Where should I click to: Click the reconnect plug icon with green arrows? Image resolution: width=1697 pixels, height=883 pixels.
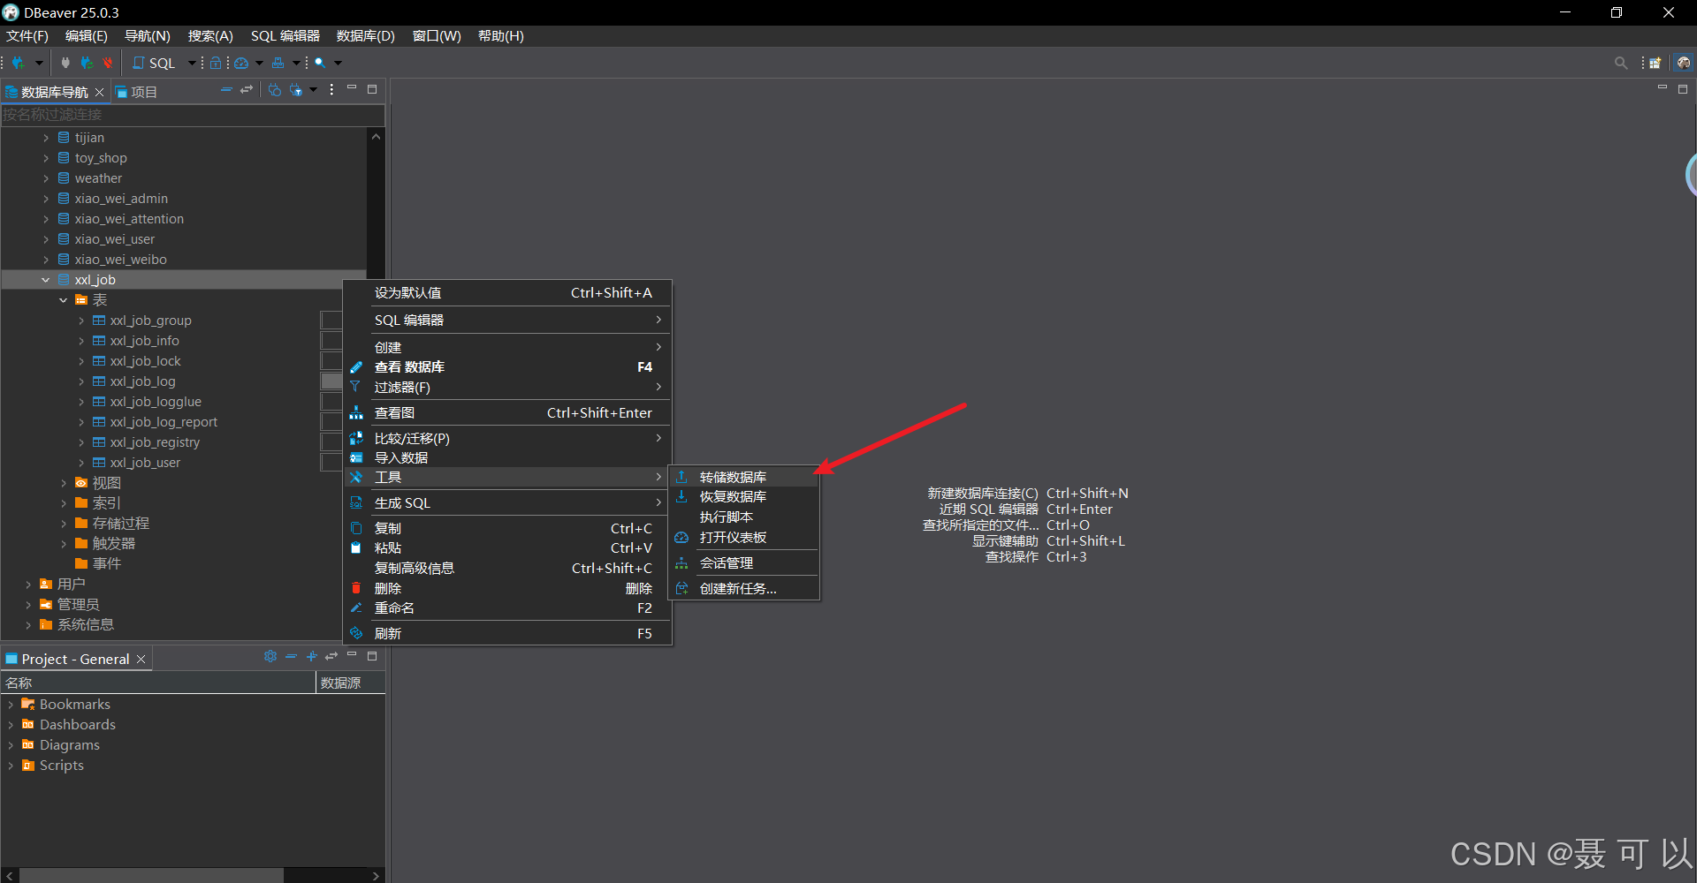87,63
